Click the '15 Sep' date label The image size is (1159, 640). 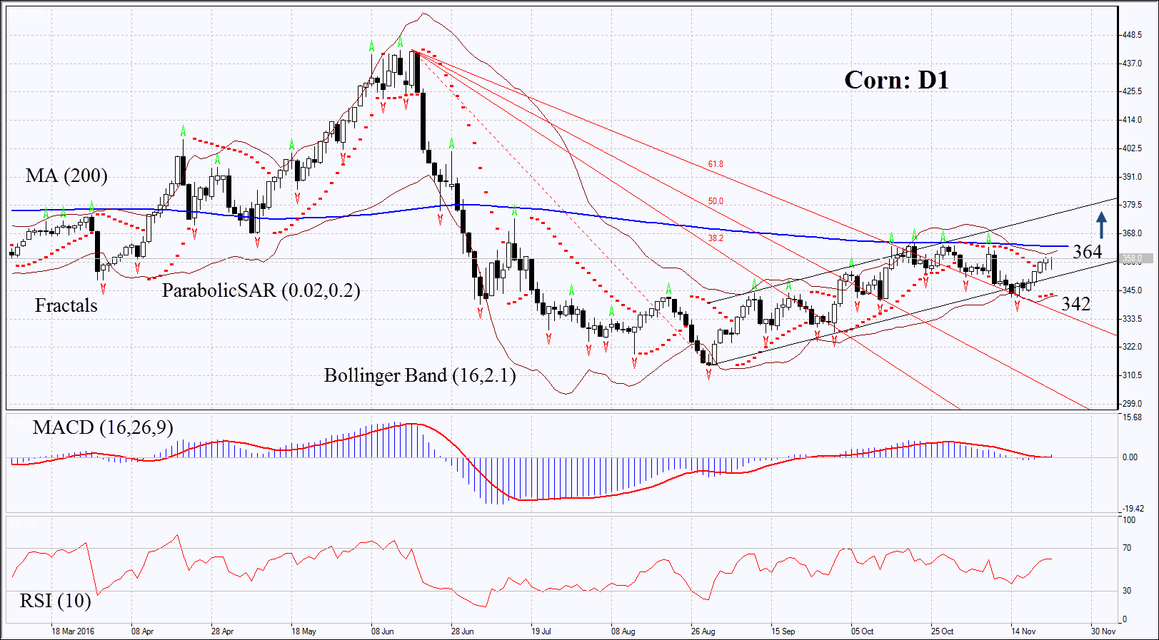click(x=783, y=631)
